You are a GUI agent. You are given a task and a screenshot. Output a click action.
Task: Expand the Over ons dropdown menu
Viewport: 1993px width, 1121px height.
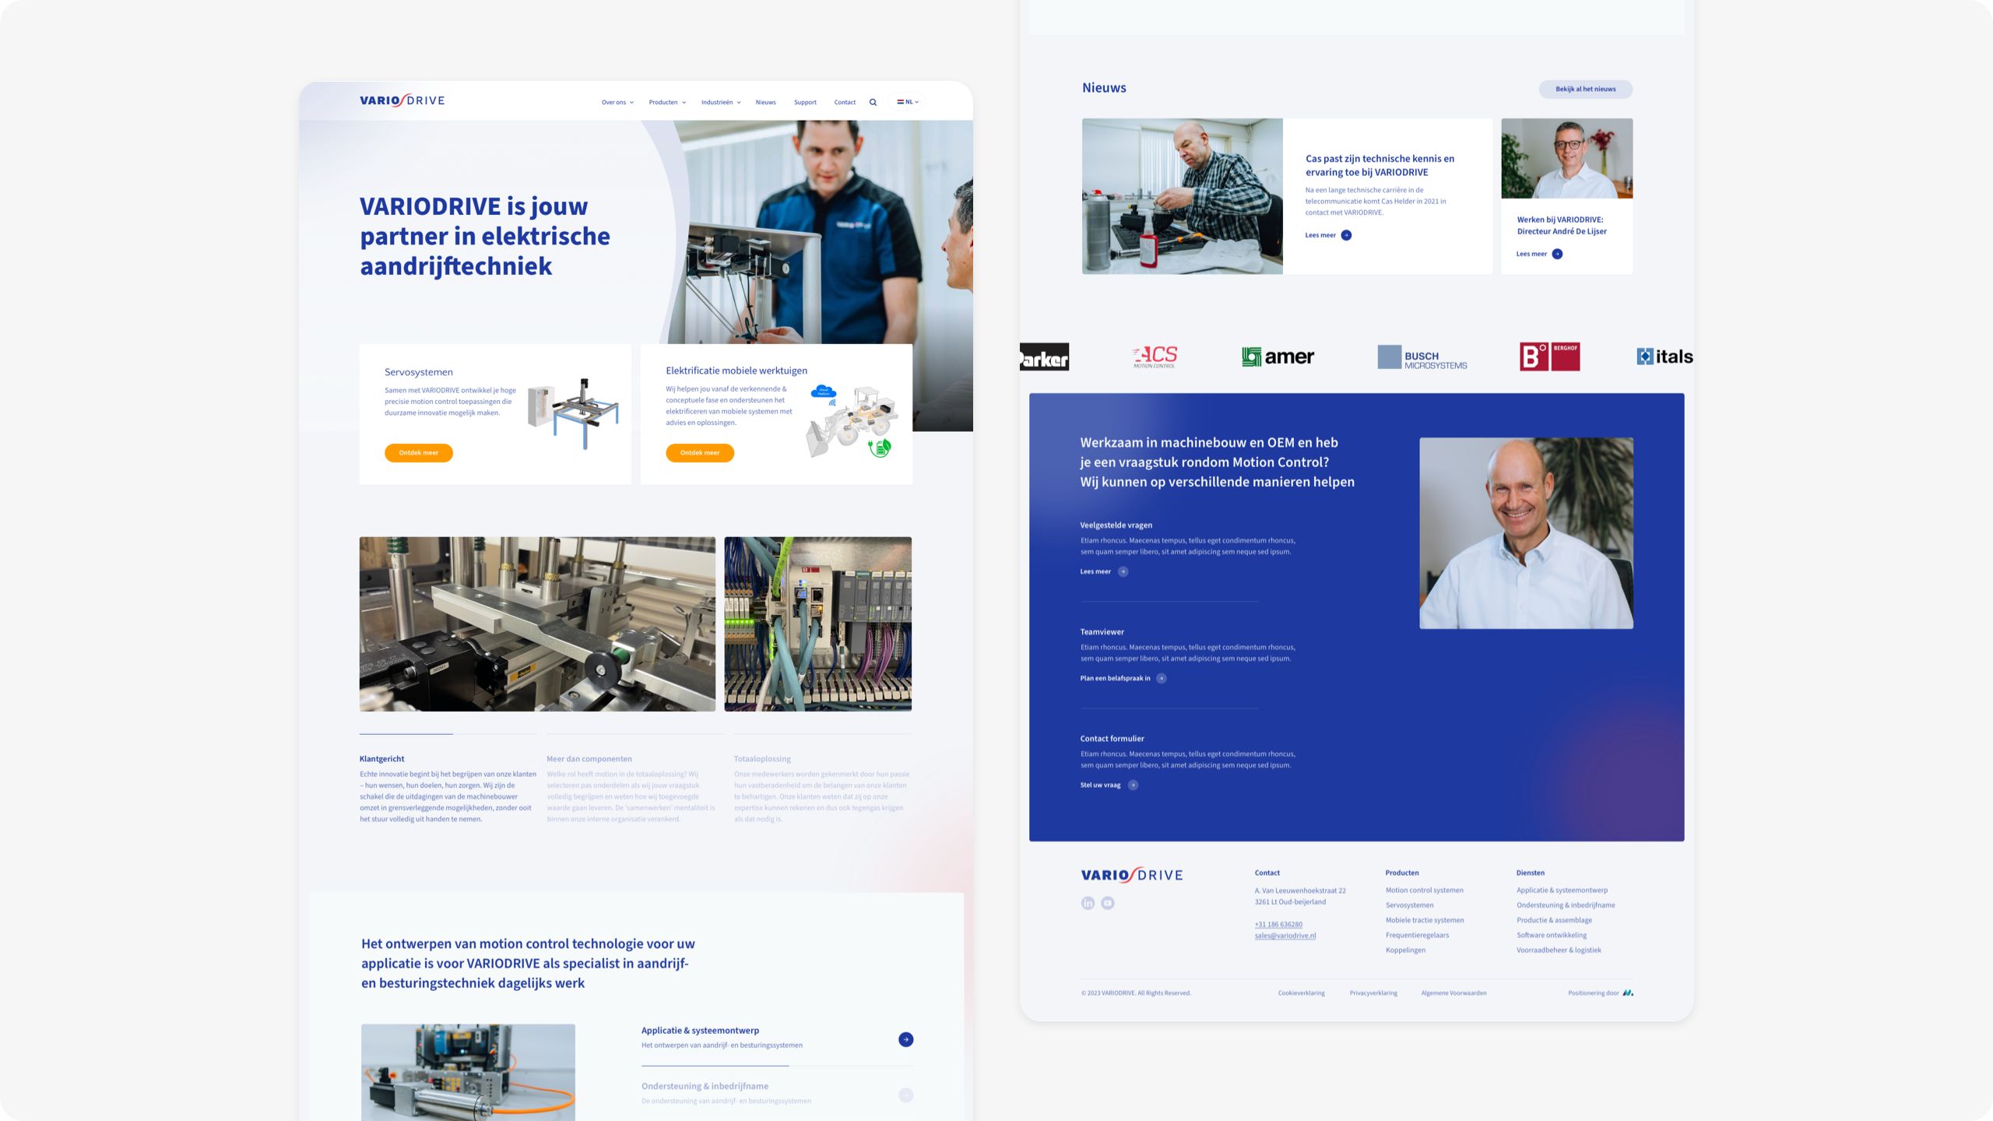pyautogui.click(x=617, y=102)
